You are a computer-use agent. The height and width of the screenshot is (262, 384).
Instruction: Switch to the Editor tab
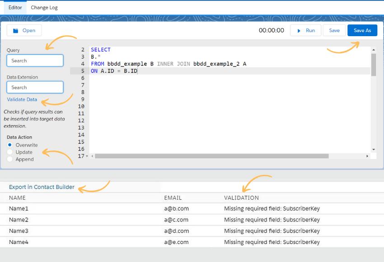[15, 8]
